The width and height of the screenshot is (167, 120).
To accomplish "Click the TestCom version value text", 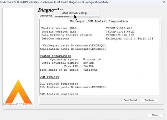I will pos(130,39).
